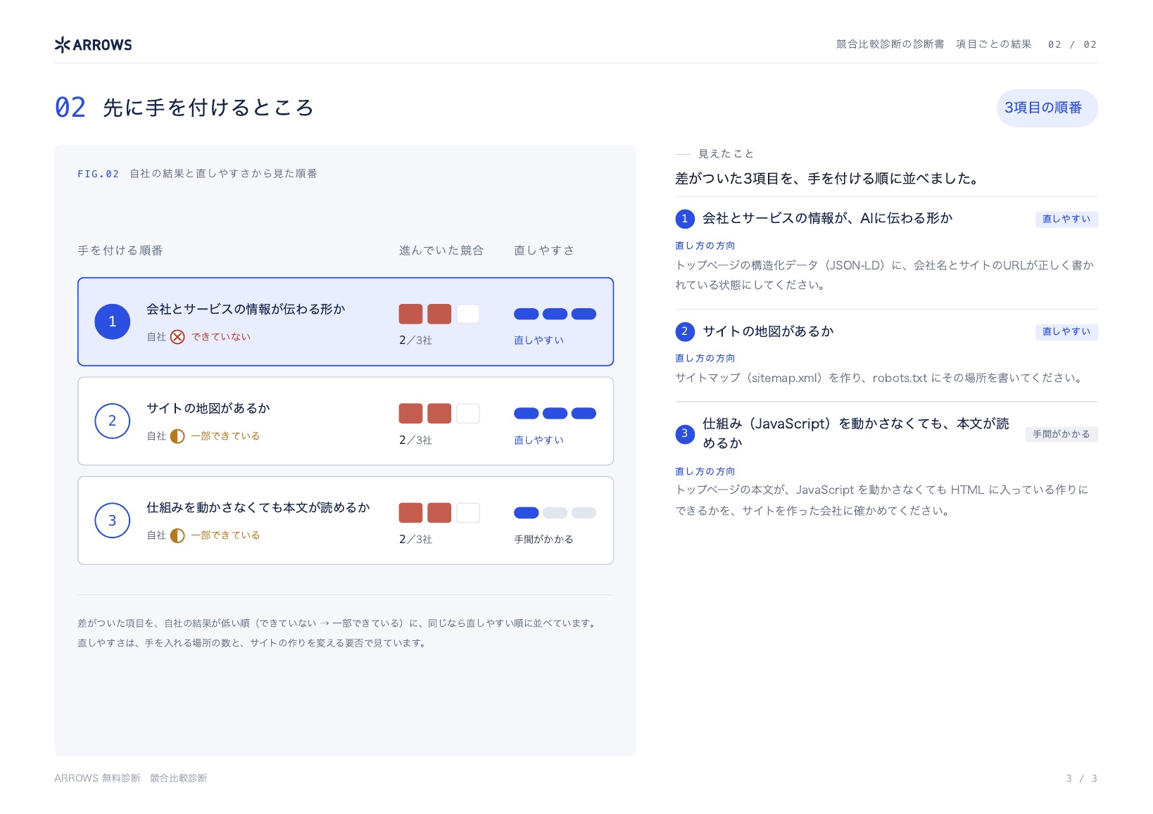Click the 直しやすさ column header

coord(544,250)
